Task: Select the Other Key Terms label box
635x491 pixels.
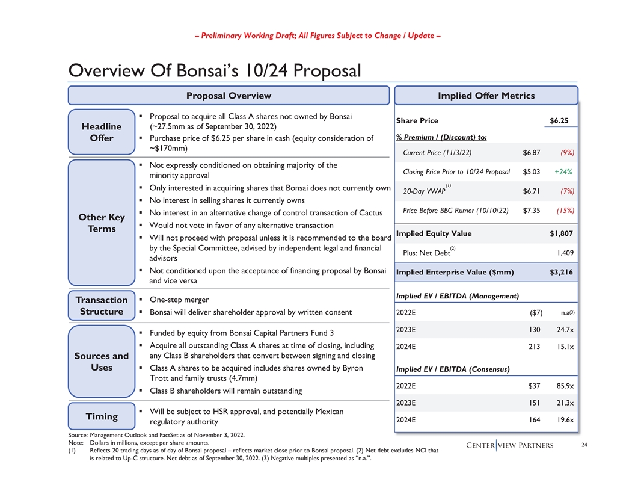Action: click(101, 223)
